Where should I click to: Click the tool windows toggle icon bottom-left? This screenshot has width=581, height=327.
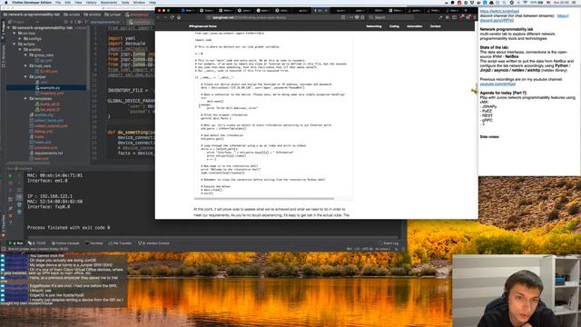(4, 249)
